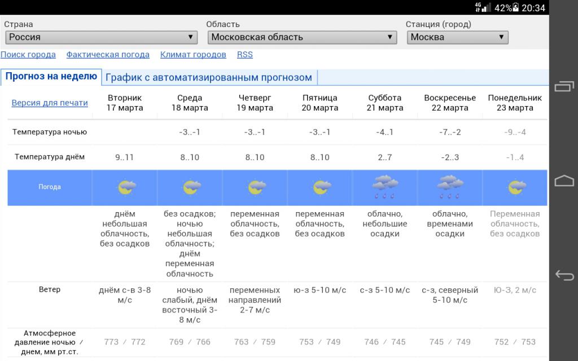The image size is (578, 361).
Task: Tap night temperature -9..-4 for Monday
Action: [515, 132]
